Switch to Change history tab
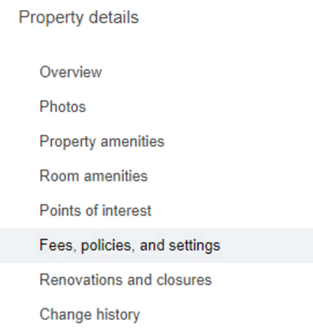 tap(90, 314)
